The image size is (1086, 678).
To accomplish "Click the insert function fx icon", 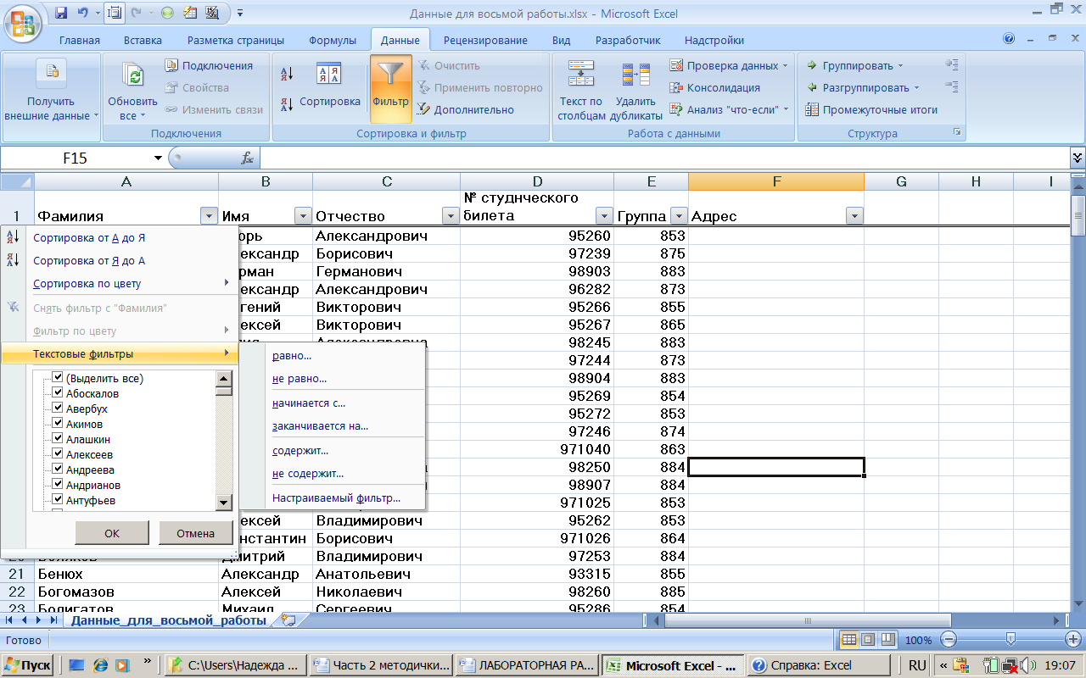I will coord(248,158).
